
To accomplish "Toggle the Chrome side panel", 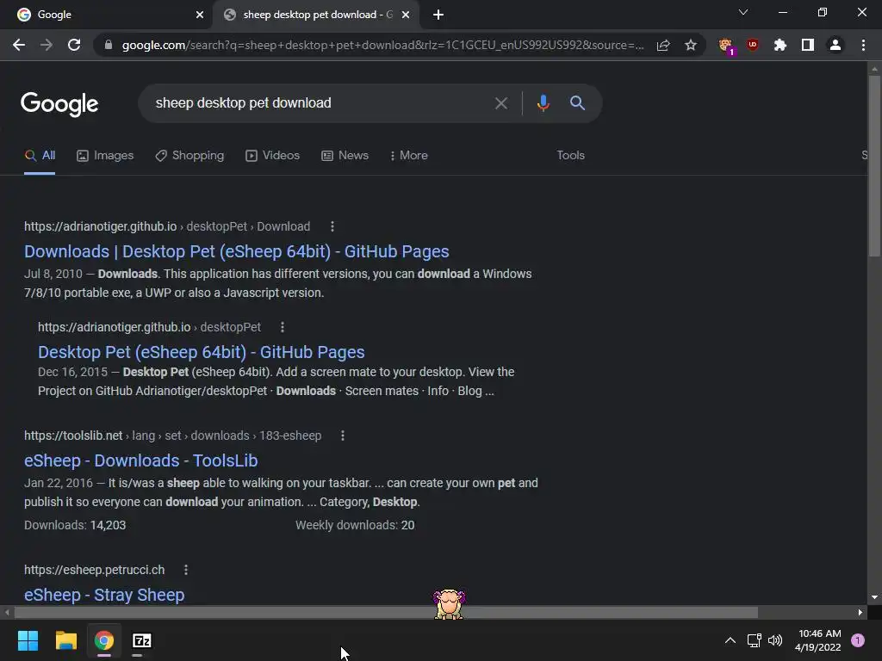I will point(808,45).
